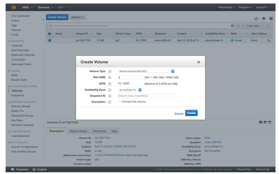Open the Availability Zone dropdown
This screenshot has width=279, height=174.
[130, 90]
